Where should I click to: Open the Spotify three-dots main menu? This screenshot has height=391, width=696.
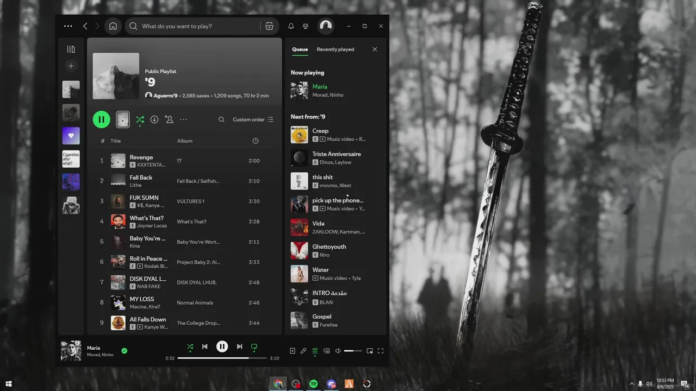click(x=68, y=26)
